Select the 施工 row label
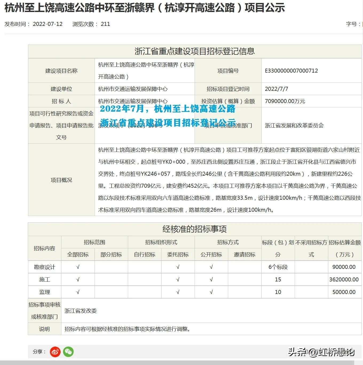 [45, 280]
